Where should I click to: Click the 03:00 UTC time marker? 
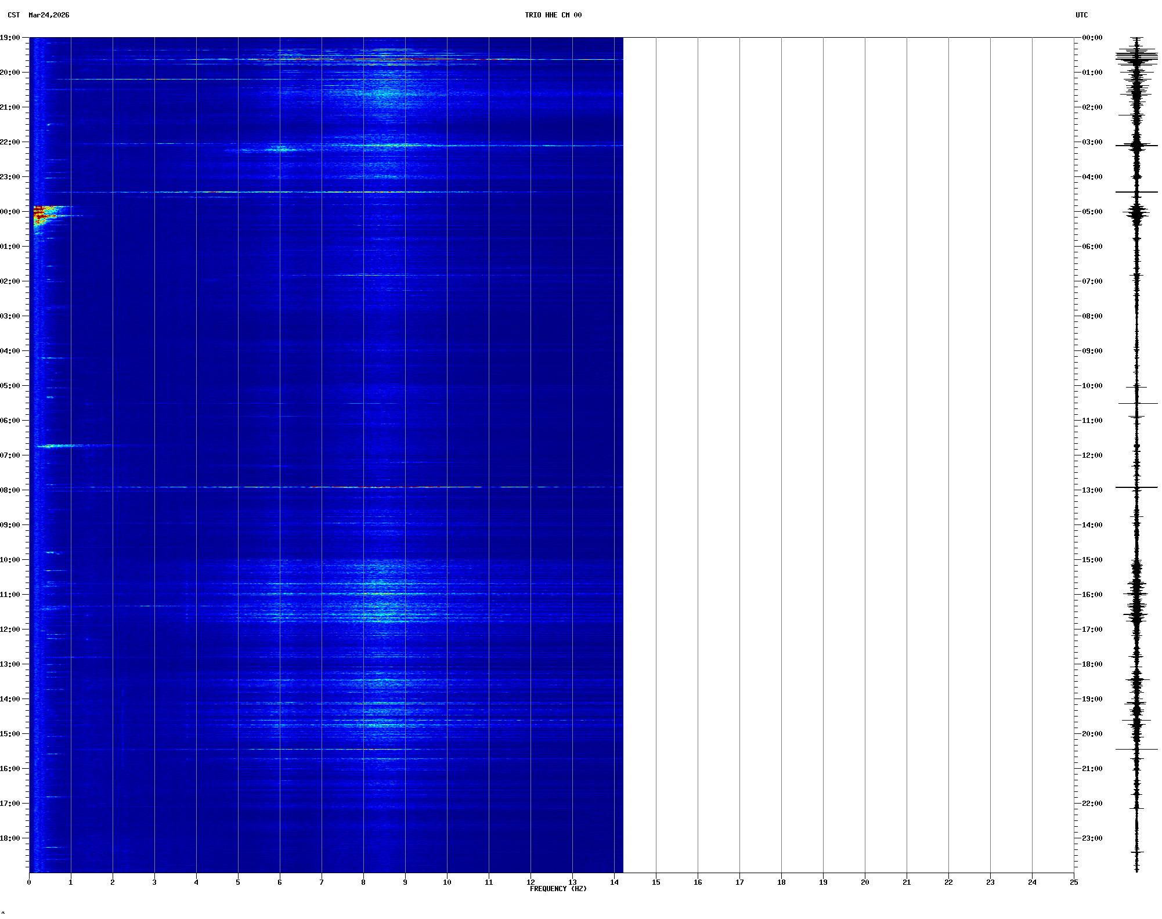coord(1092,142)
